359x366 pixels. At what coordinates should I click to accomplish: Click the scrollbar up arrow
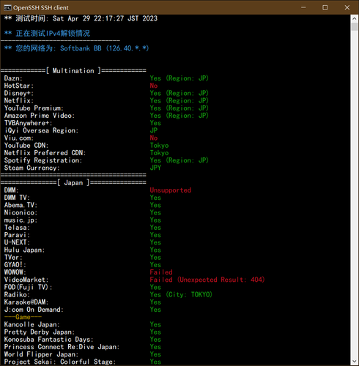(355, 18)
